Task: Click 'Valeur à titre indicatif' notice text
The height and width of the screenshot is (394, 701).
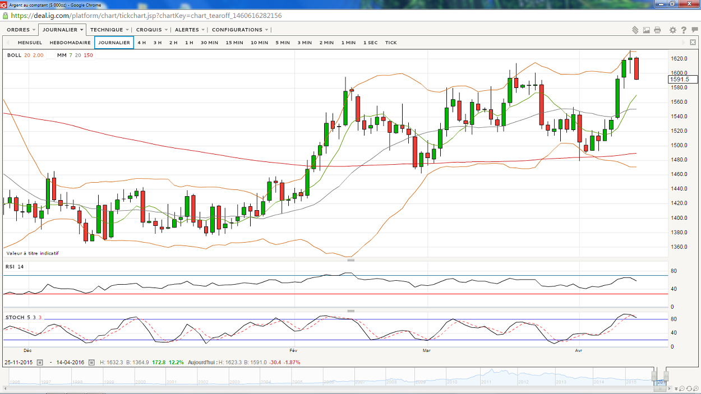Action: pos(33,253)
